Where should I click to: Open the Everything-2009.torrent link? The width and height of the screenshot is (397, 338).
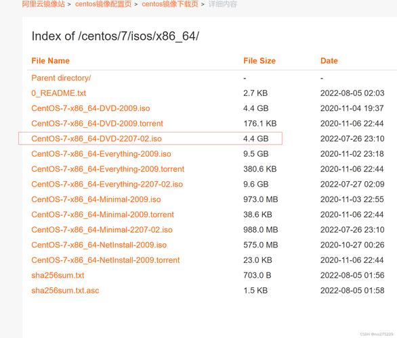pos(108,169)
